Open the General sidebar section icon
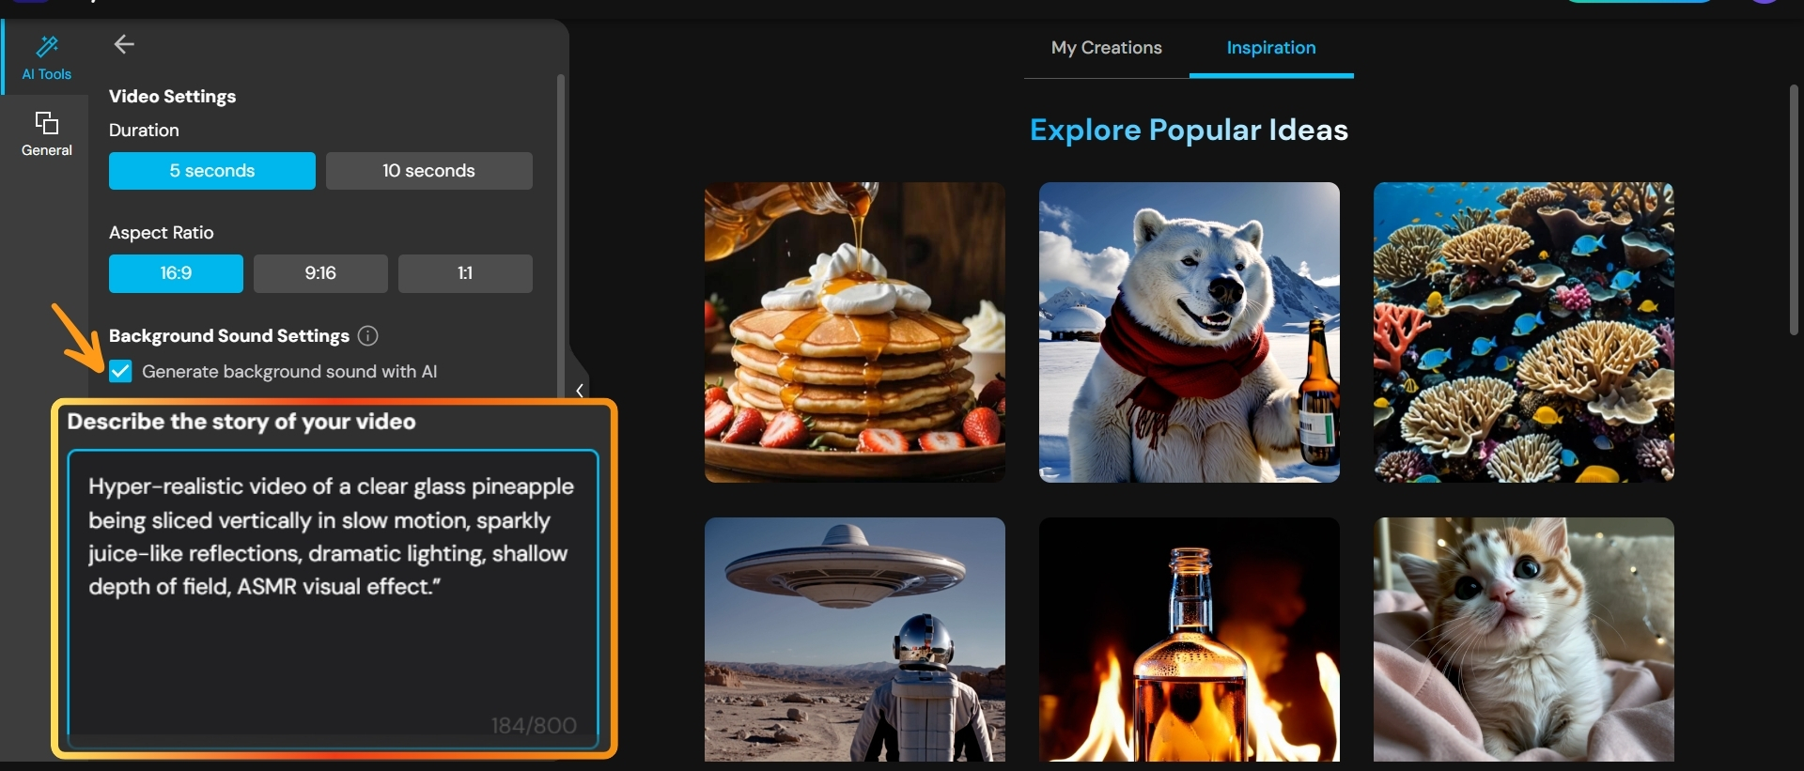Image resolution: width=1804 pixels, height=771 pixels. [x=47, y=123]
